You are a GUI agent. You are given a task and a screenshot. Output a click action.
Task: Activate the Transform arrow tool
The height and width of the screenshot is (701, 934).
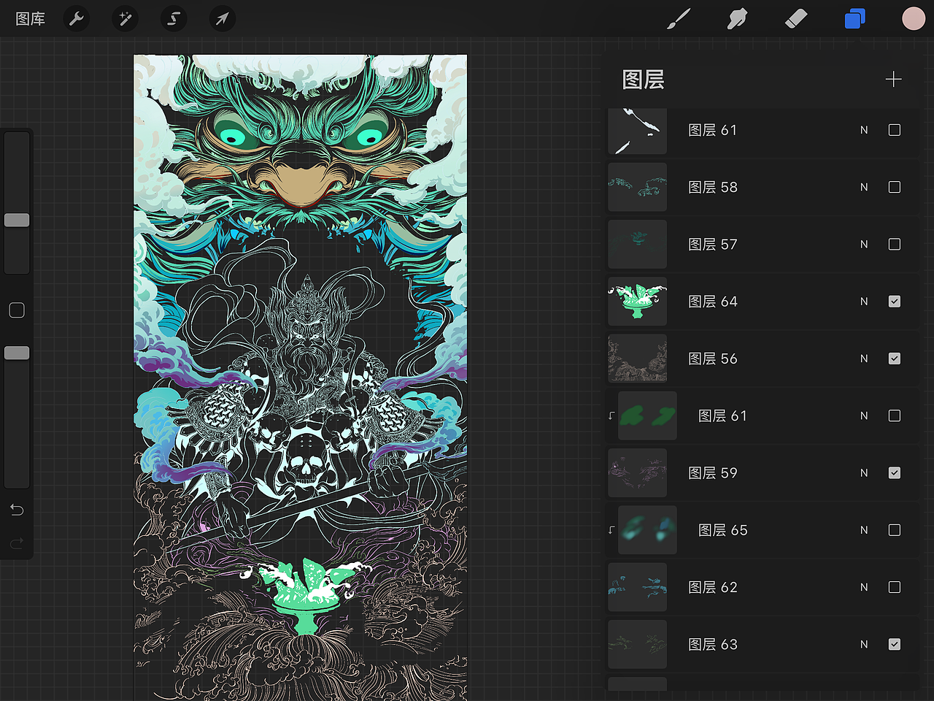tap(223, 18)
